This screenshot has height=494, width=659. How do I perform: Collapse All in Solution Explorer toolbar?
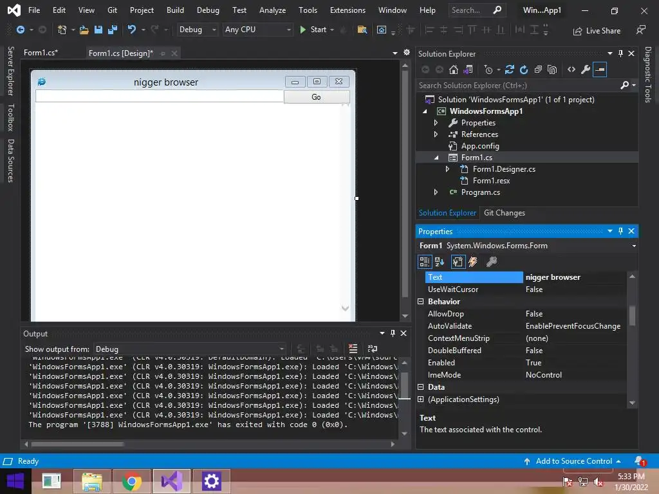(x=538, y=69)
